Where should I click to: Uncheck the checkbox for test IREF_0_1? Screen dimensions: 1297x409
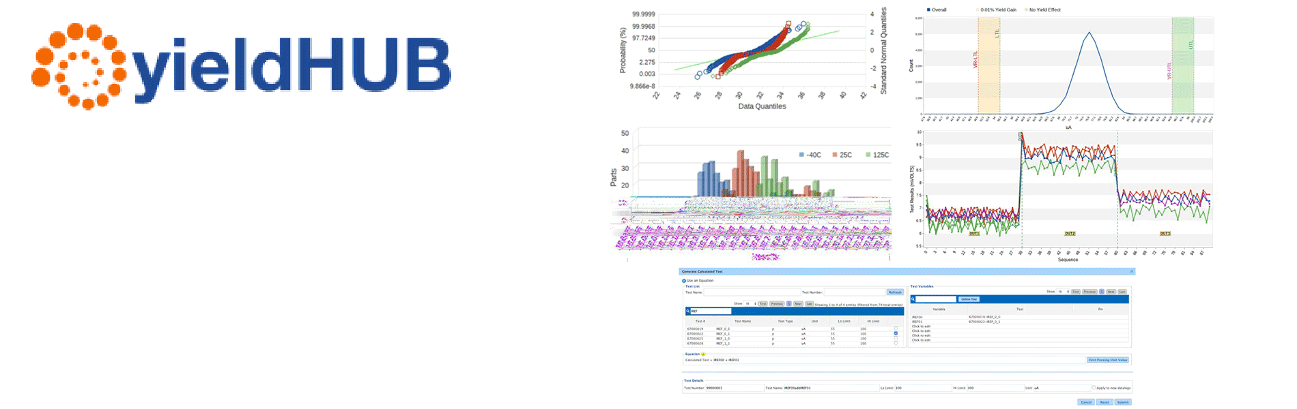tap(896, 333)
